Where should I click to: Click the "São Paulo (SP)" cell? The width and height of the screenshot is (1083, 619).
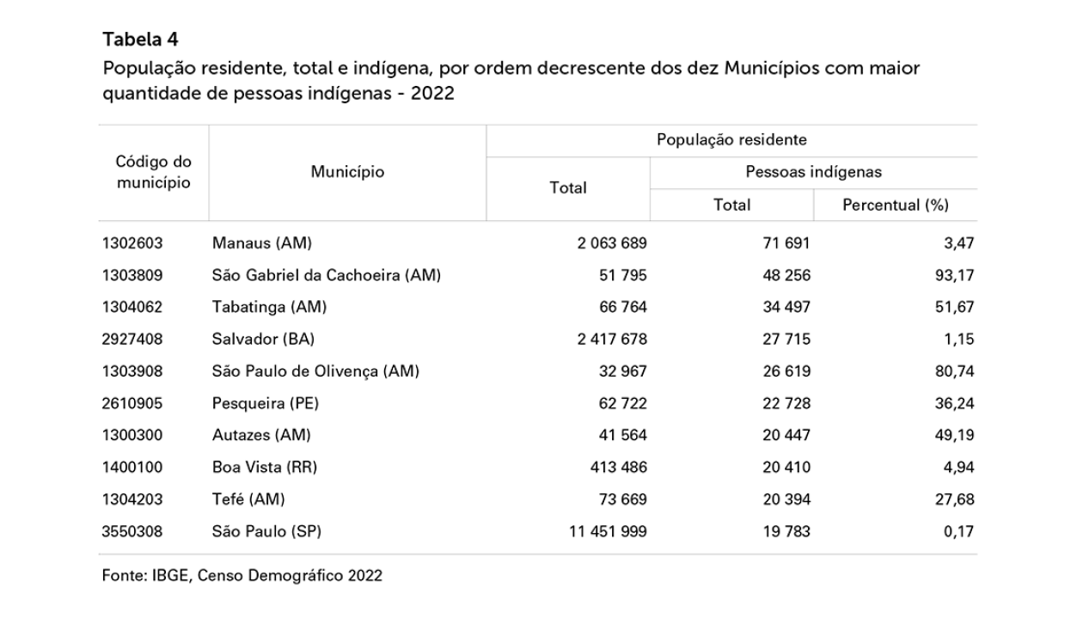(266, 531)
